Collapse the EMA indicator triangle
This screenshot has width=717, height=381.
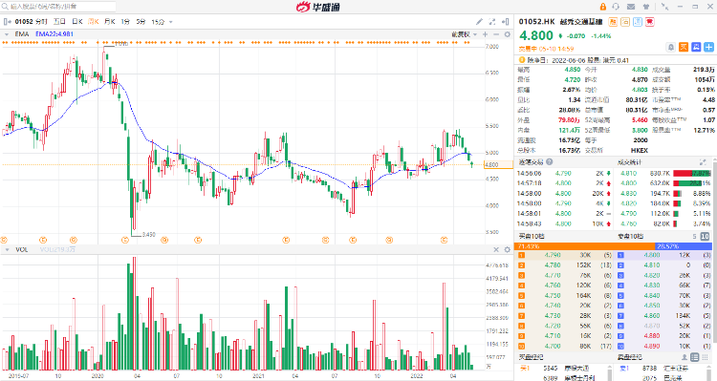click(x=7, y=34)
